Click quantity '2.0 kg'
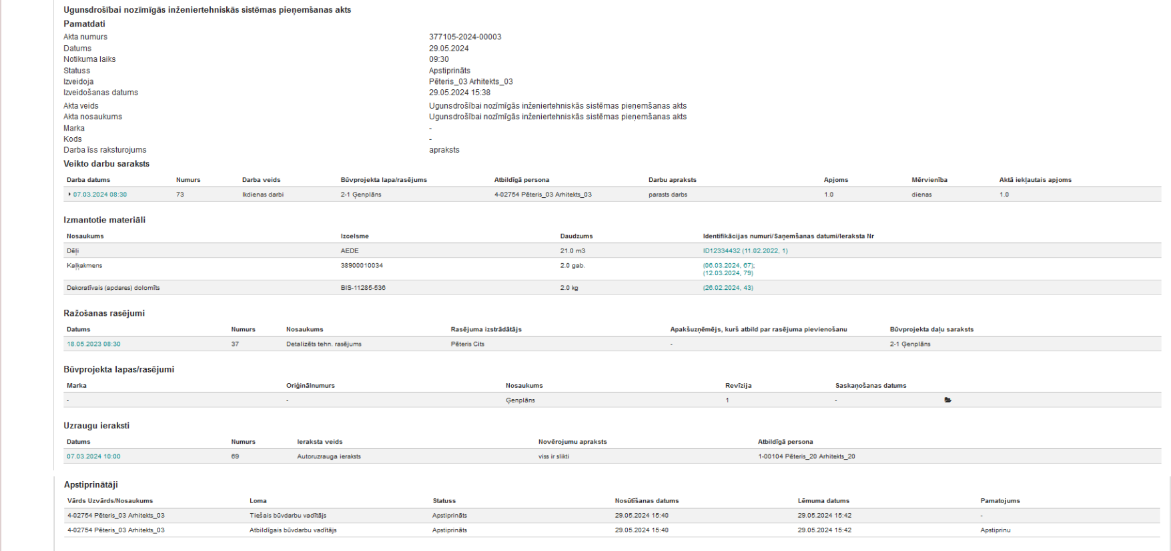Image resolution: width=1171 pixels, height=551 pixels. tap(569, 288)
